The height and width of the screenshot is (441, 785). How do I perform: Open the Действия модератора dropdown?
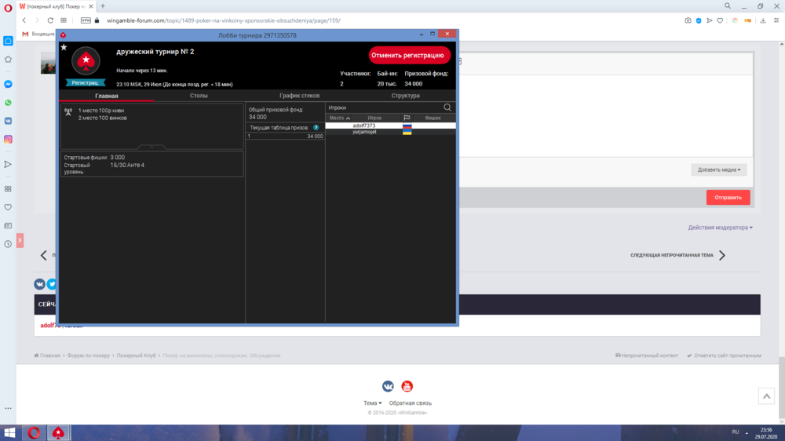[720, 228]
